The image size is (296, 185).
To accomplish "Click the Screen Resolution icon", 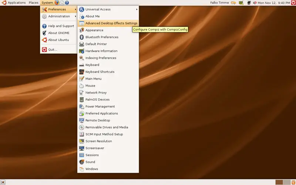I will click(x=81, y=141).
